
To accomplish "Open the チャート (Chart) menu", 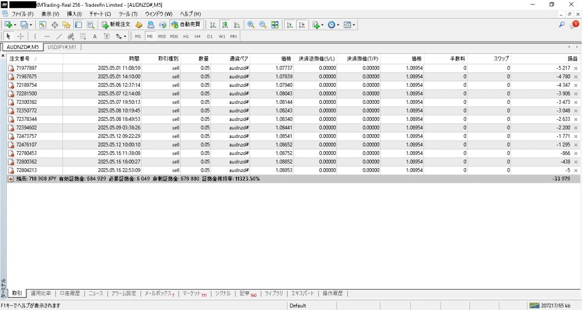I will [x=99, y=13].
